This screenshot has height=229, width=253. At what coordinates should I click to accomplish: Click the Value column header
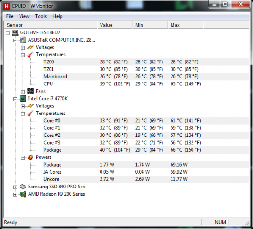coord(115,25)
